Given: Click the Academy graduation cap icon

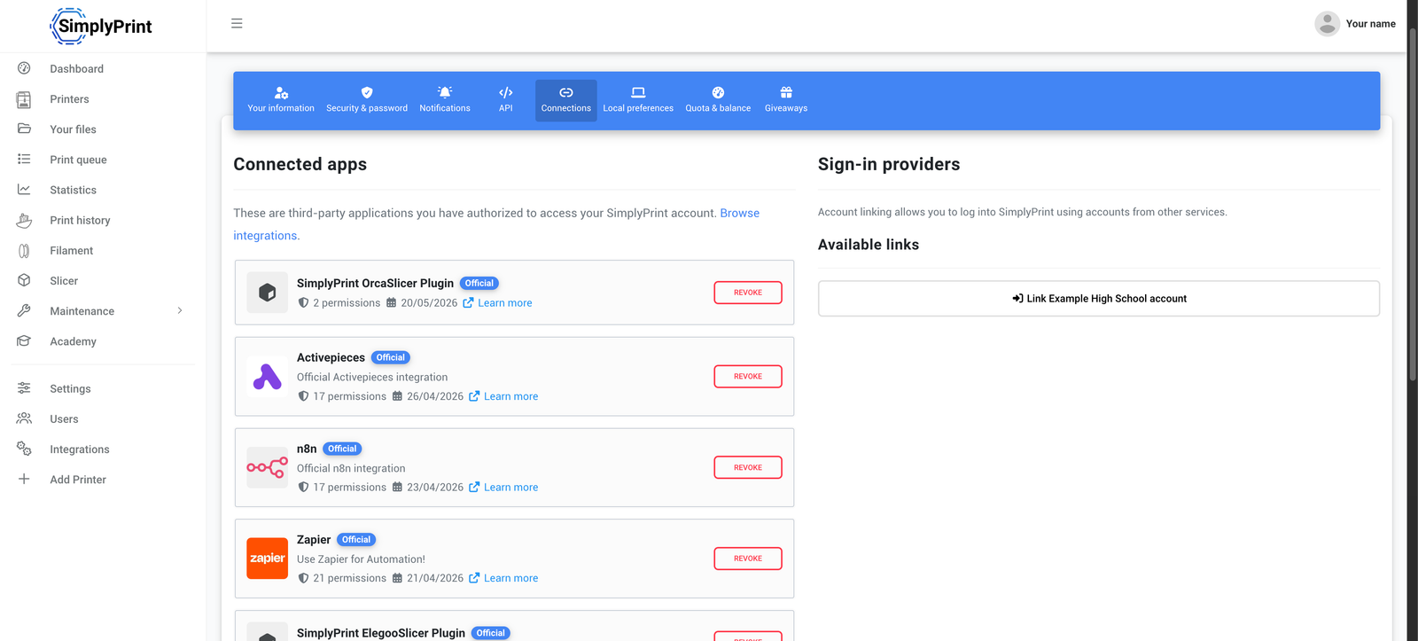Looking at the screenshot, I should click(x=24, y=341).
